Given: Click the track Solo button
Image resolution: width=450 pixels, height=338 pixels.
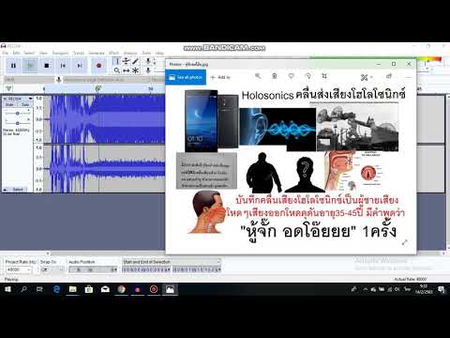Looking at the screenshot, I should (24, 104).
